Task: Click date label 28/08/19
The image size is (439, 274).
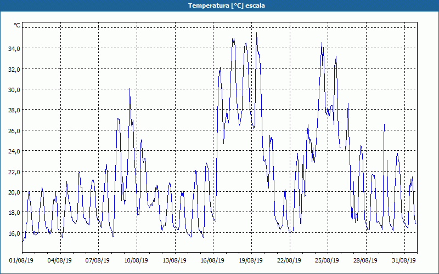Action: coord(365,260)
